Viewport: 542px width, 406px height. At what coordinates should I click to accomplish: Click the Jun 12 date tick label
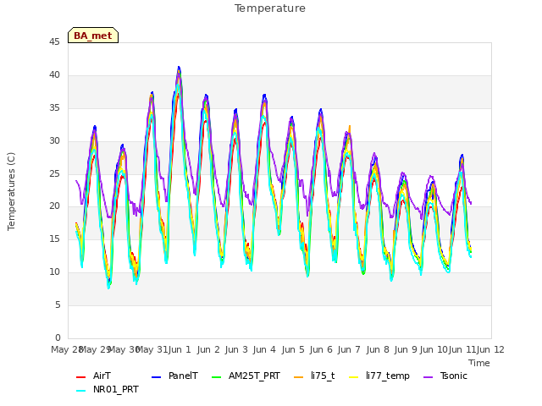491,349
